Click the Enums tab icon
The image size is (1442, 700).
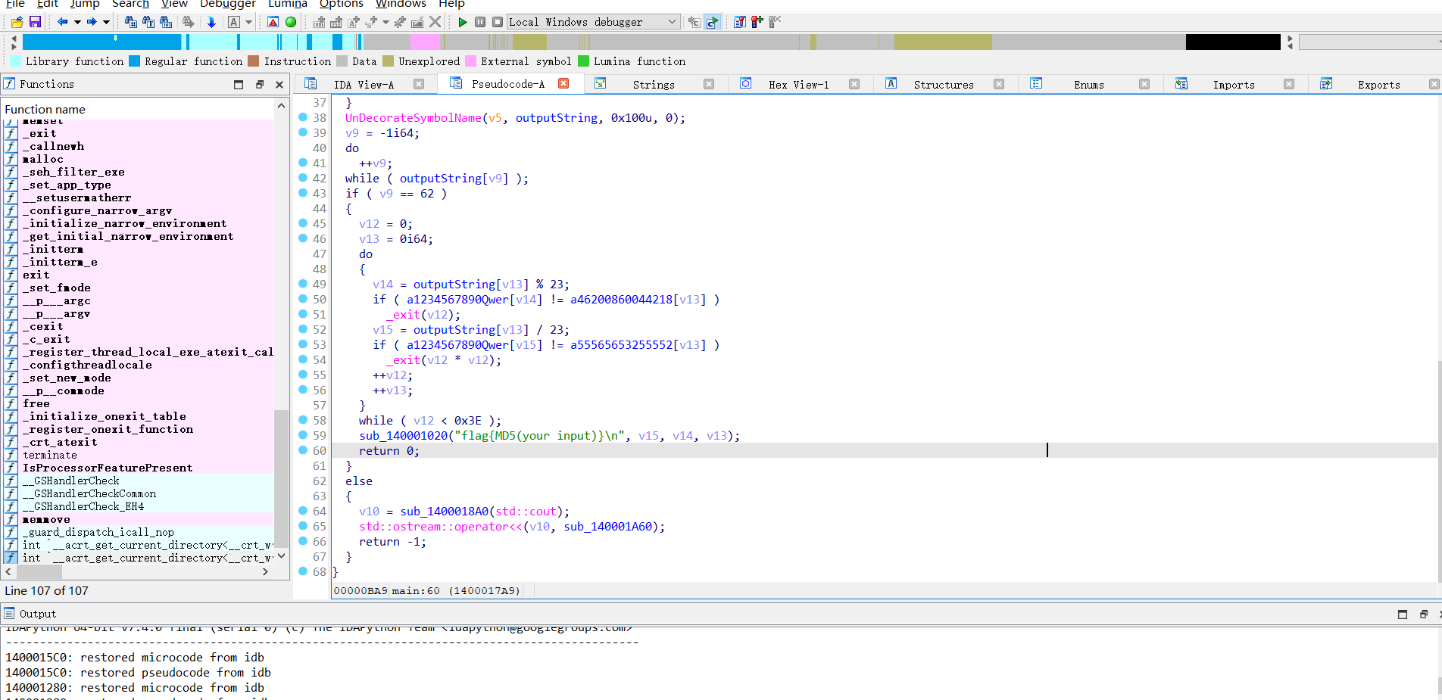[x=1036, y=84]
